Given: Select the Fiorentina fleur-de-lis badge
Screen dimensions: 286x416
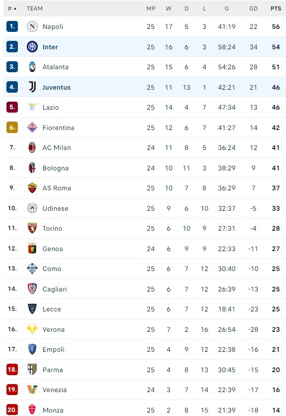Looking at the screenshot, I should click(33, 128).
